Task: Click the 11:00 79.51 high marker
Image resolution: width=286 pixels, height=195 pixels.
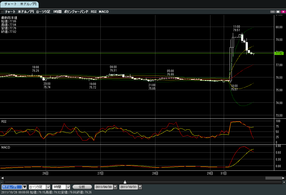Action: click(x=237, y=28)
